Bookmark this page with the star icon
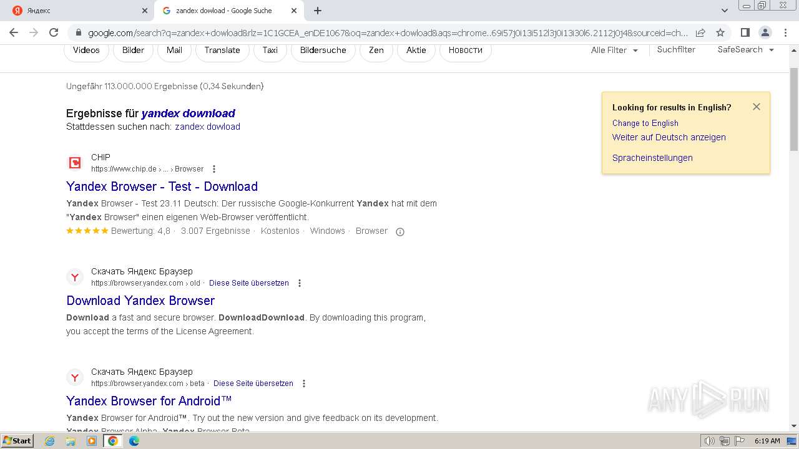The image size is (799, 449). pyautogui.click(x=720, y=32)
